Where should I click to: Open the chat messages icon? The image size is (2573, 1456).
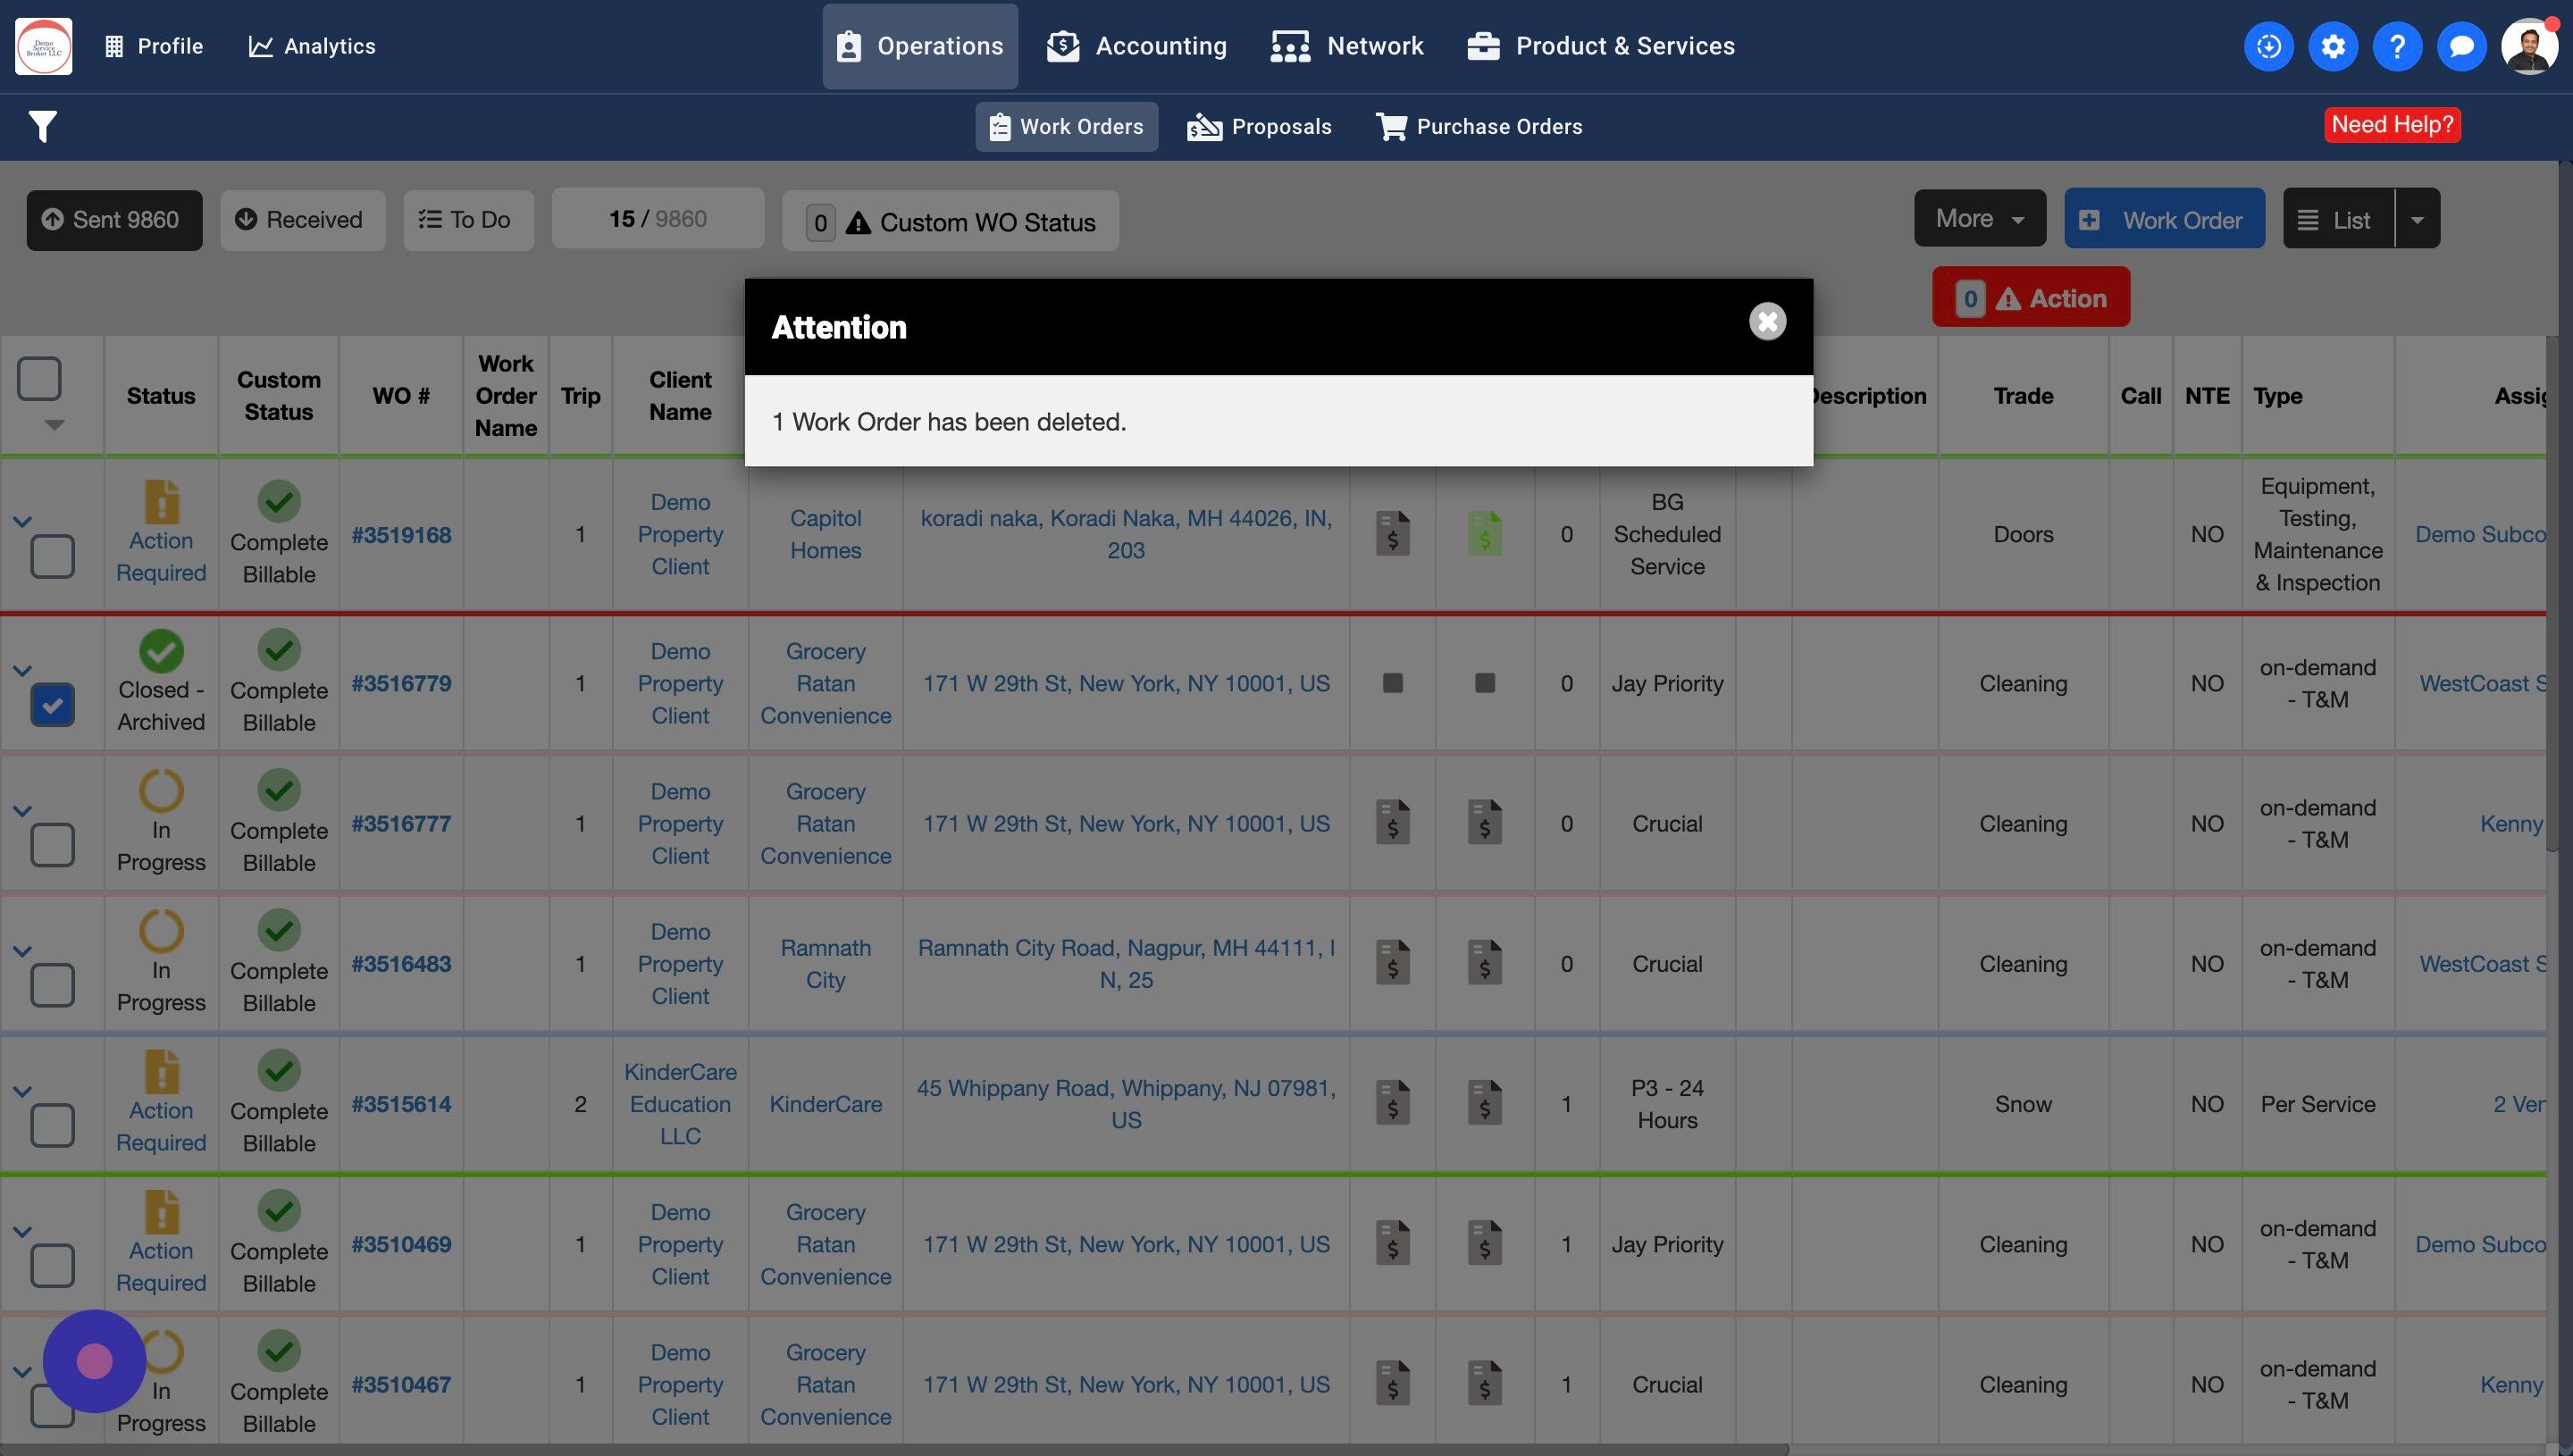click(x=2461, y=46)
